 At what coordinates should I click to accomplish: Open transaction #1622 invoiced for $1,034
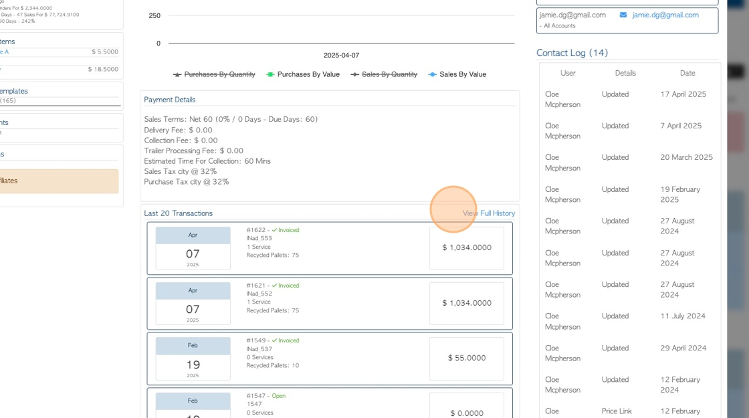330,248
